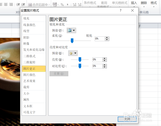Click the 重置 (Reset) button
Screen dimensions: 161x126
59,74
